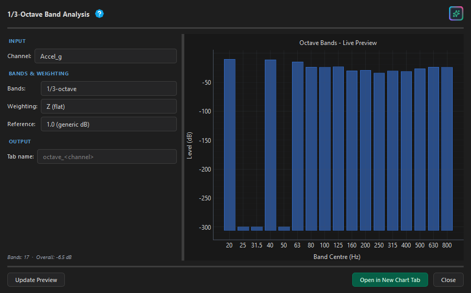
Task: Open the help question mark icon
Action: (99, 14)
